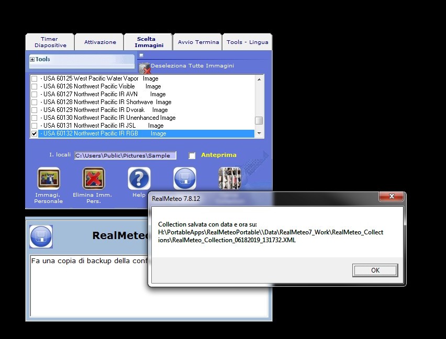Click the Deseleziona Tutte Immagini icon
The image size is (446, 339).
(x=144, y=68)
